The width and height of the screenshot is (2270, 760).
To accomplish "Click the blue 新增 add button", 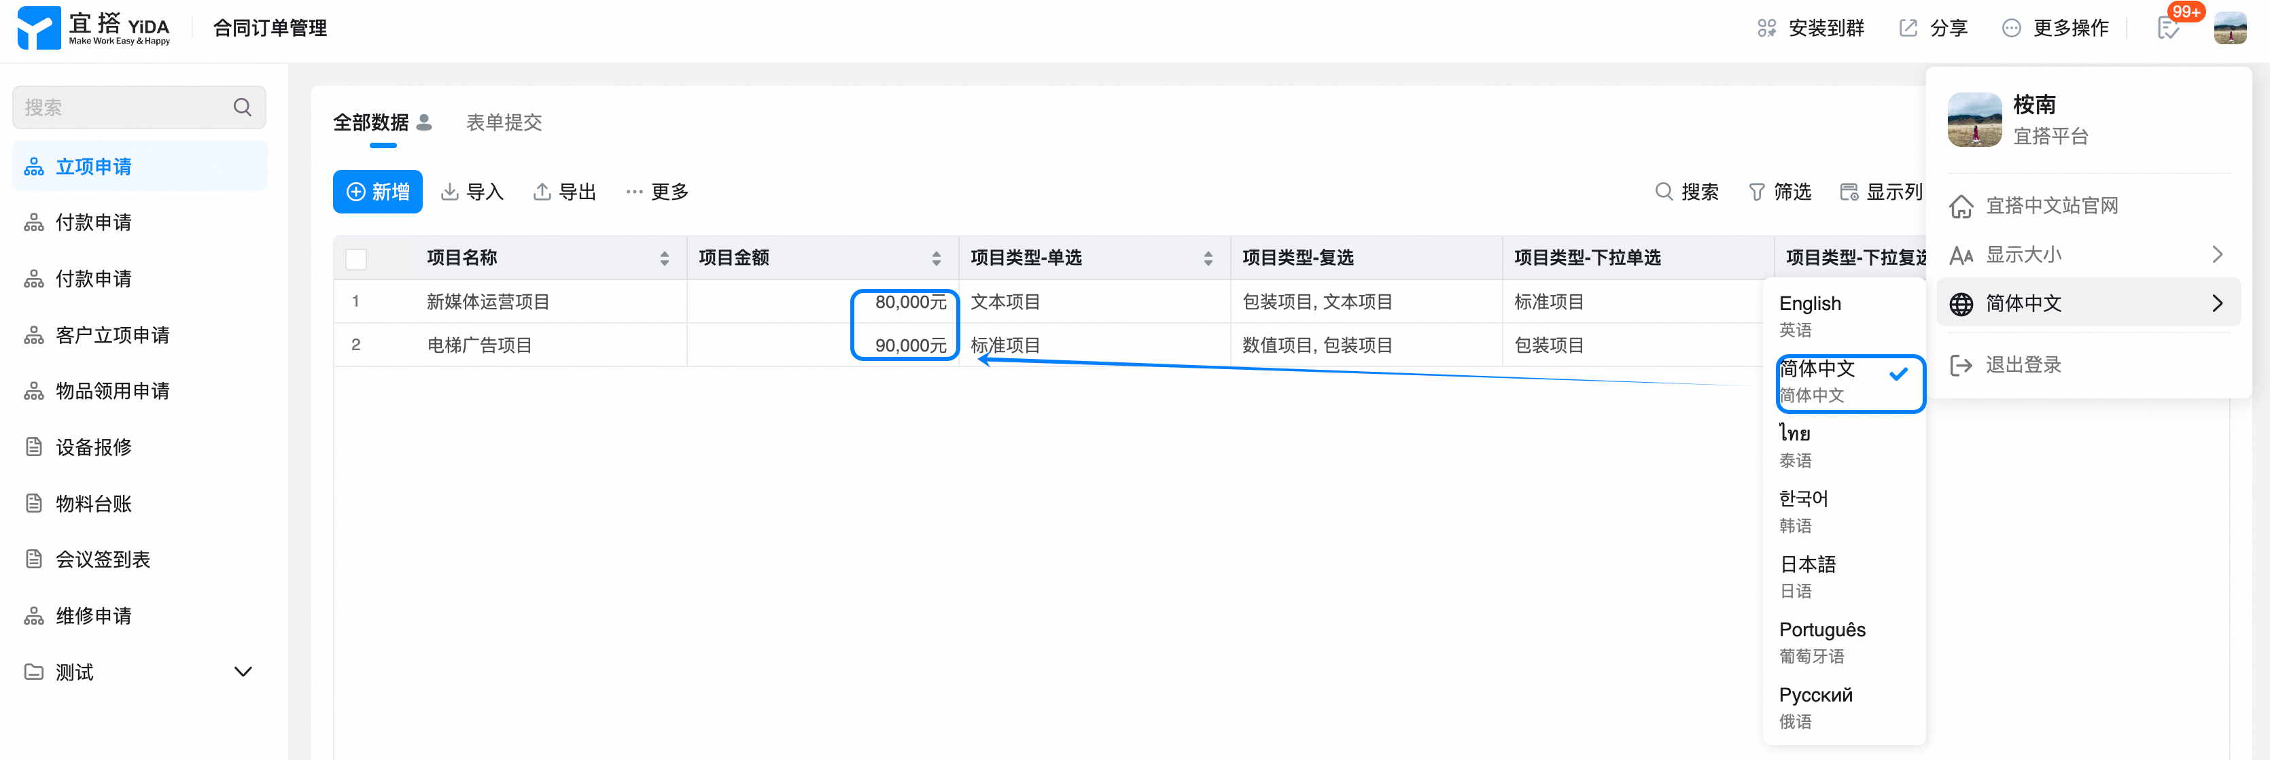I will [377, 191].
